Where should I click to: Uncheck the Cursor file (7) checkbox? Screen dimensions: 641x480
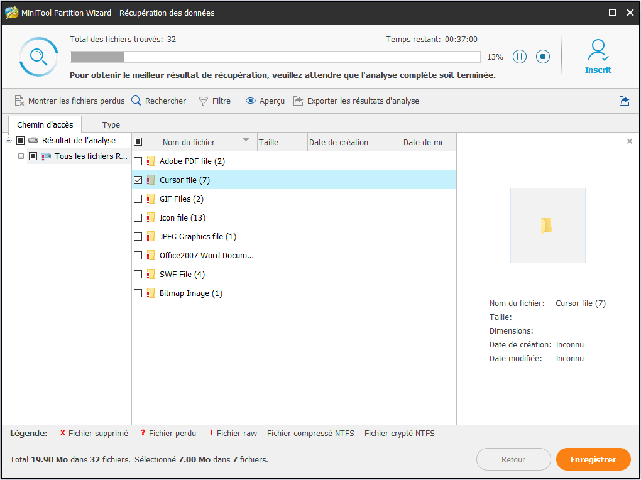click(x=138, y=180)
